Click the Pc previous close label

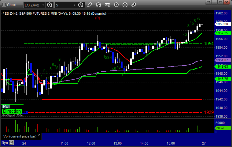pos(6,106)
